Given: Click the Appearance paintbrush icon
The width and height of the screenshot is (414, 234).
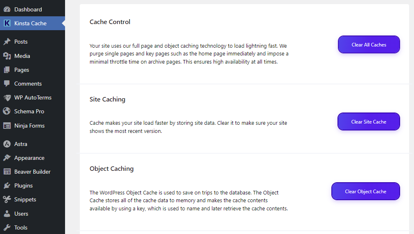Looking at the screenshot, I should coord(7,158).
